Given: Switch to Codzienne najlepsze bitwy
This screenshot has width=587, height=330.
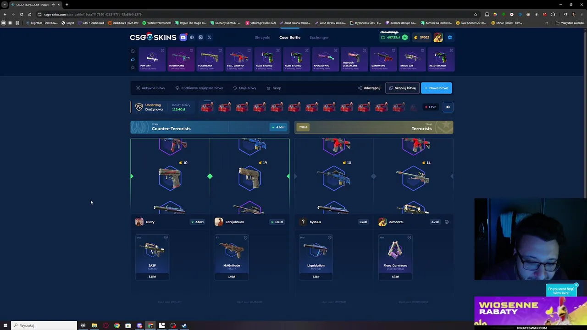Looking at the screenshot, I should tap(199, 88).
